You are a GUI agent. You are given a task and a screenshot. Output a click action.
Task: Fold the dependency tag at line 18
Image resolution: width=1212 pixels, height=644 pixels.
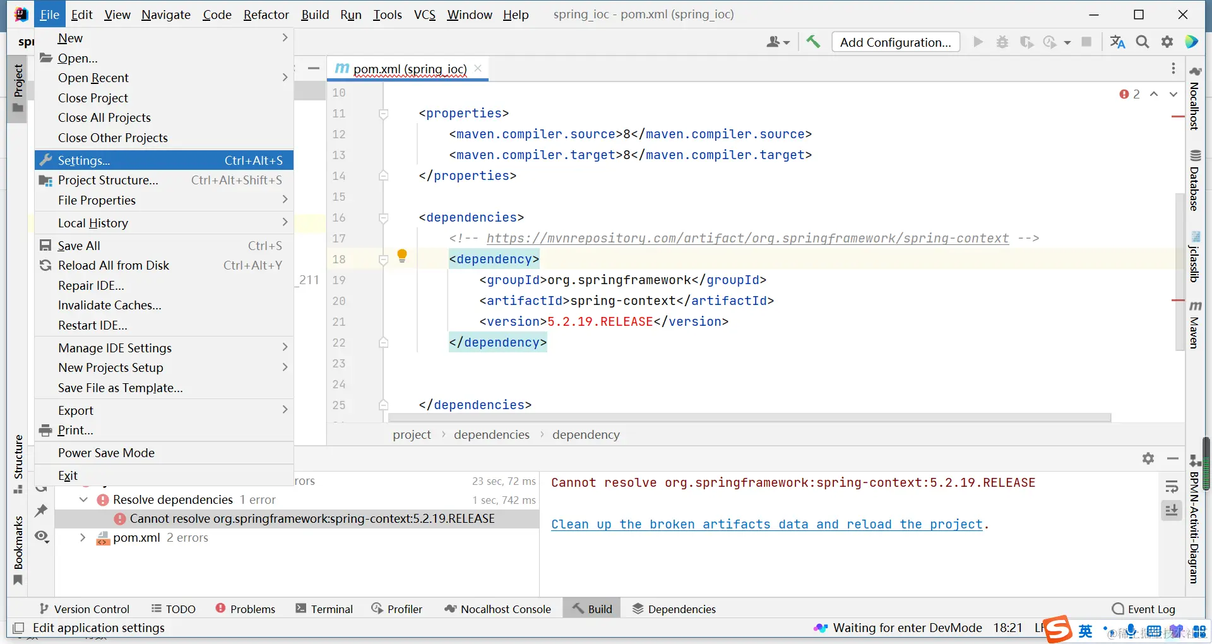coord(383,259)
